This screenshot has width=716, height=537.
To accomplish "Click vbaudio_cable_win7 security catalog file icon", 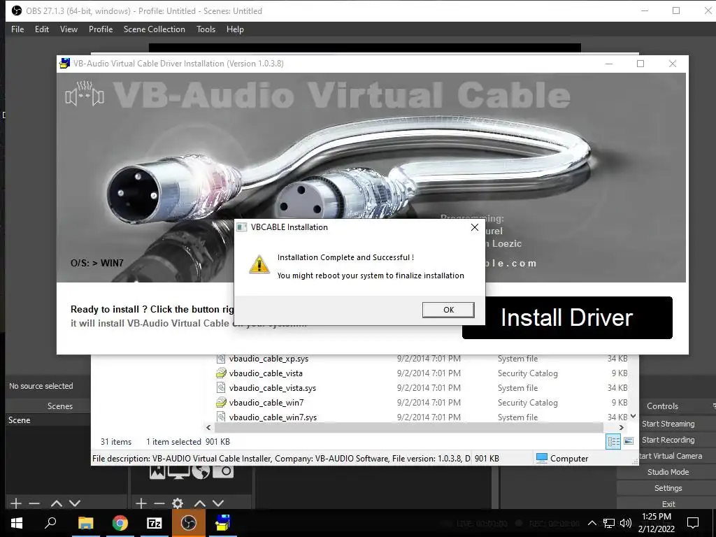I will 221,402.
